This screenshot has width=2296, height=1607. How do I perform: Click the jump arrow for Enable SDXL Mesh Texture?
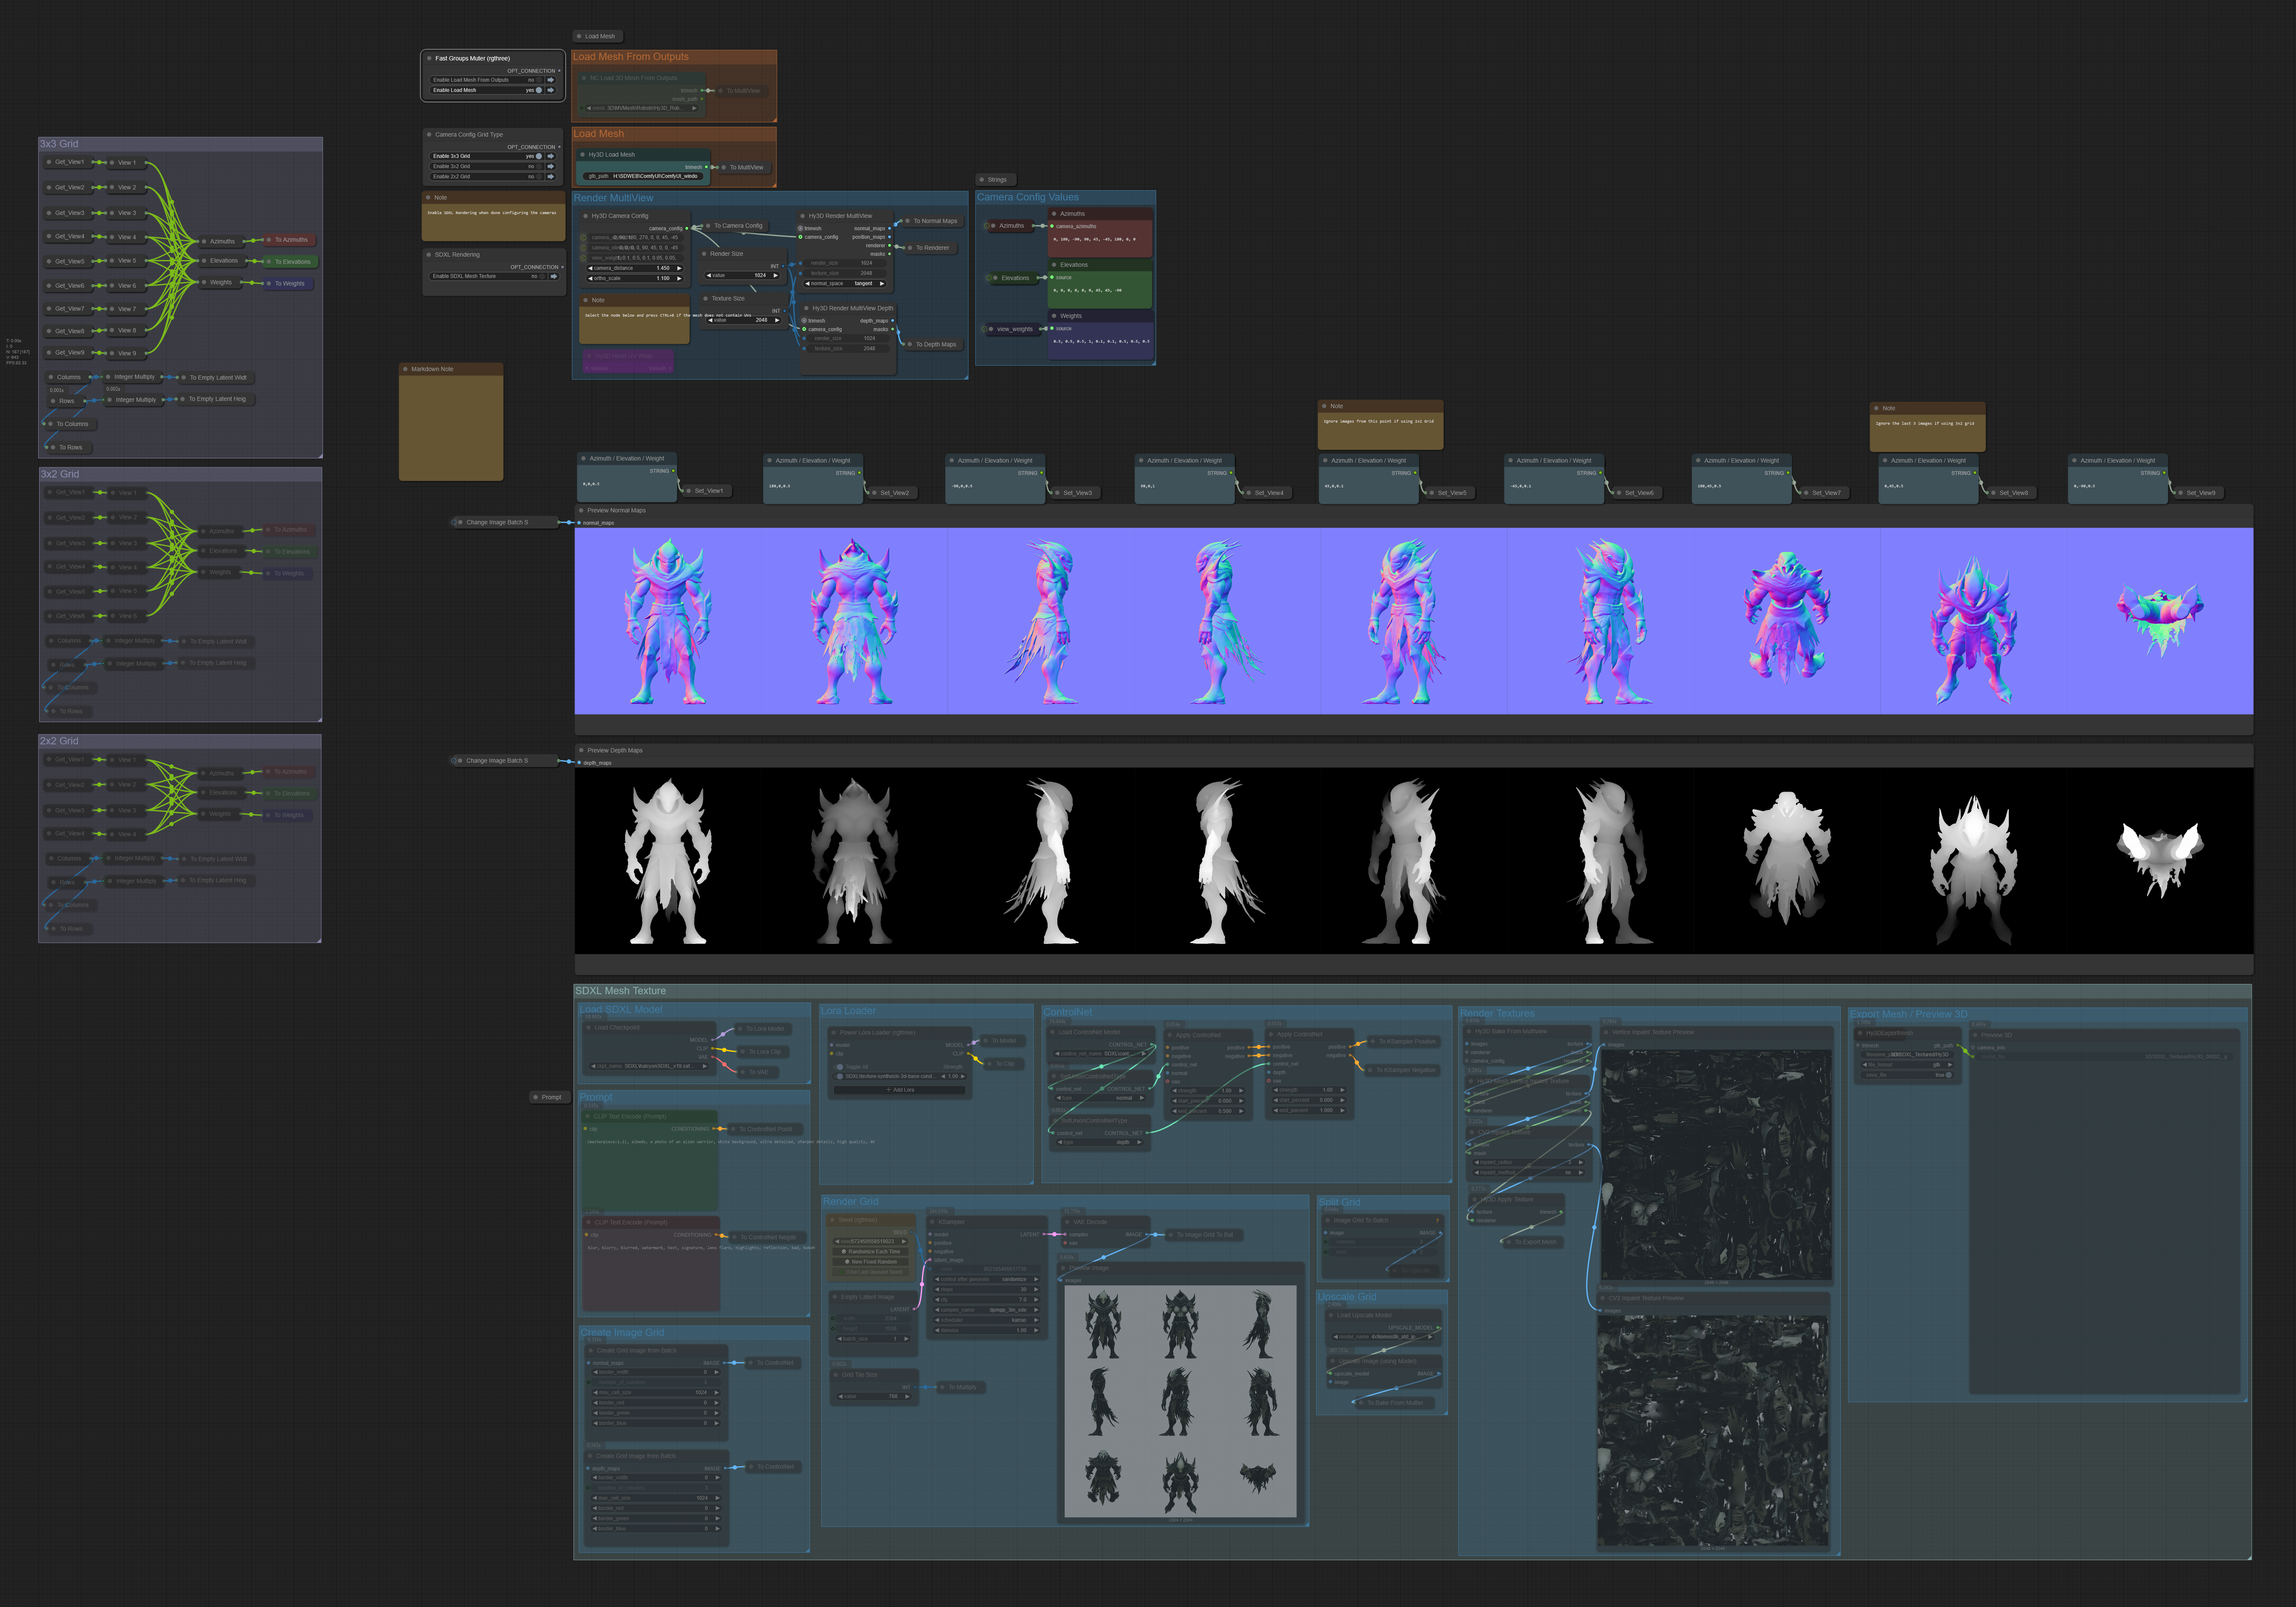(x=553, y=276)
